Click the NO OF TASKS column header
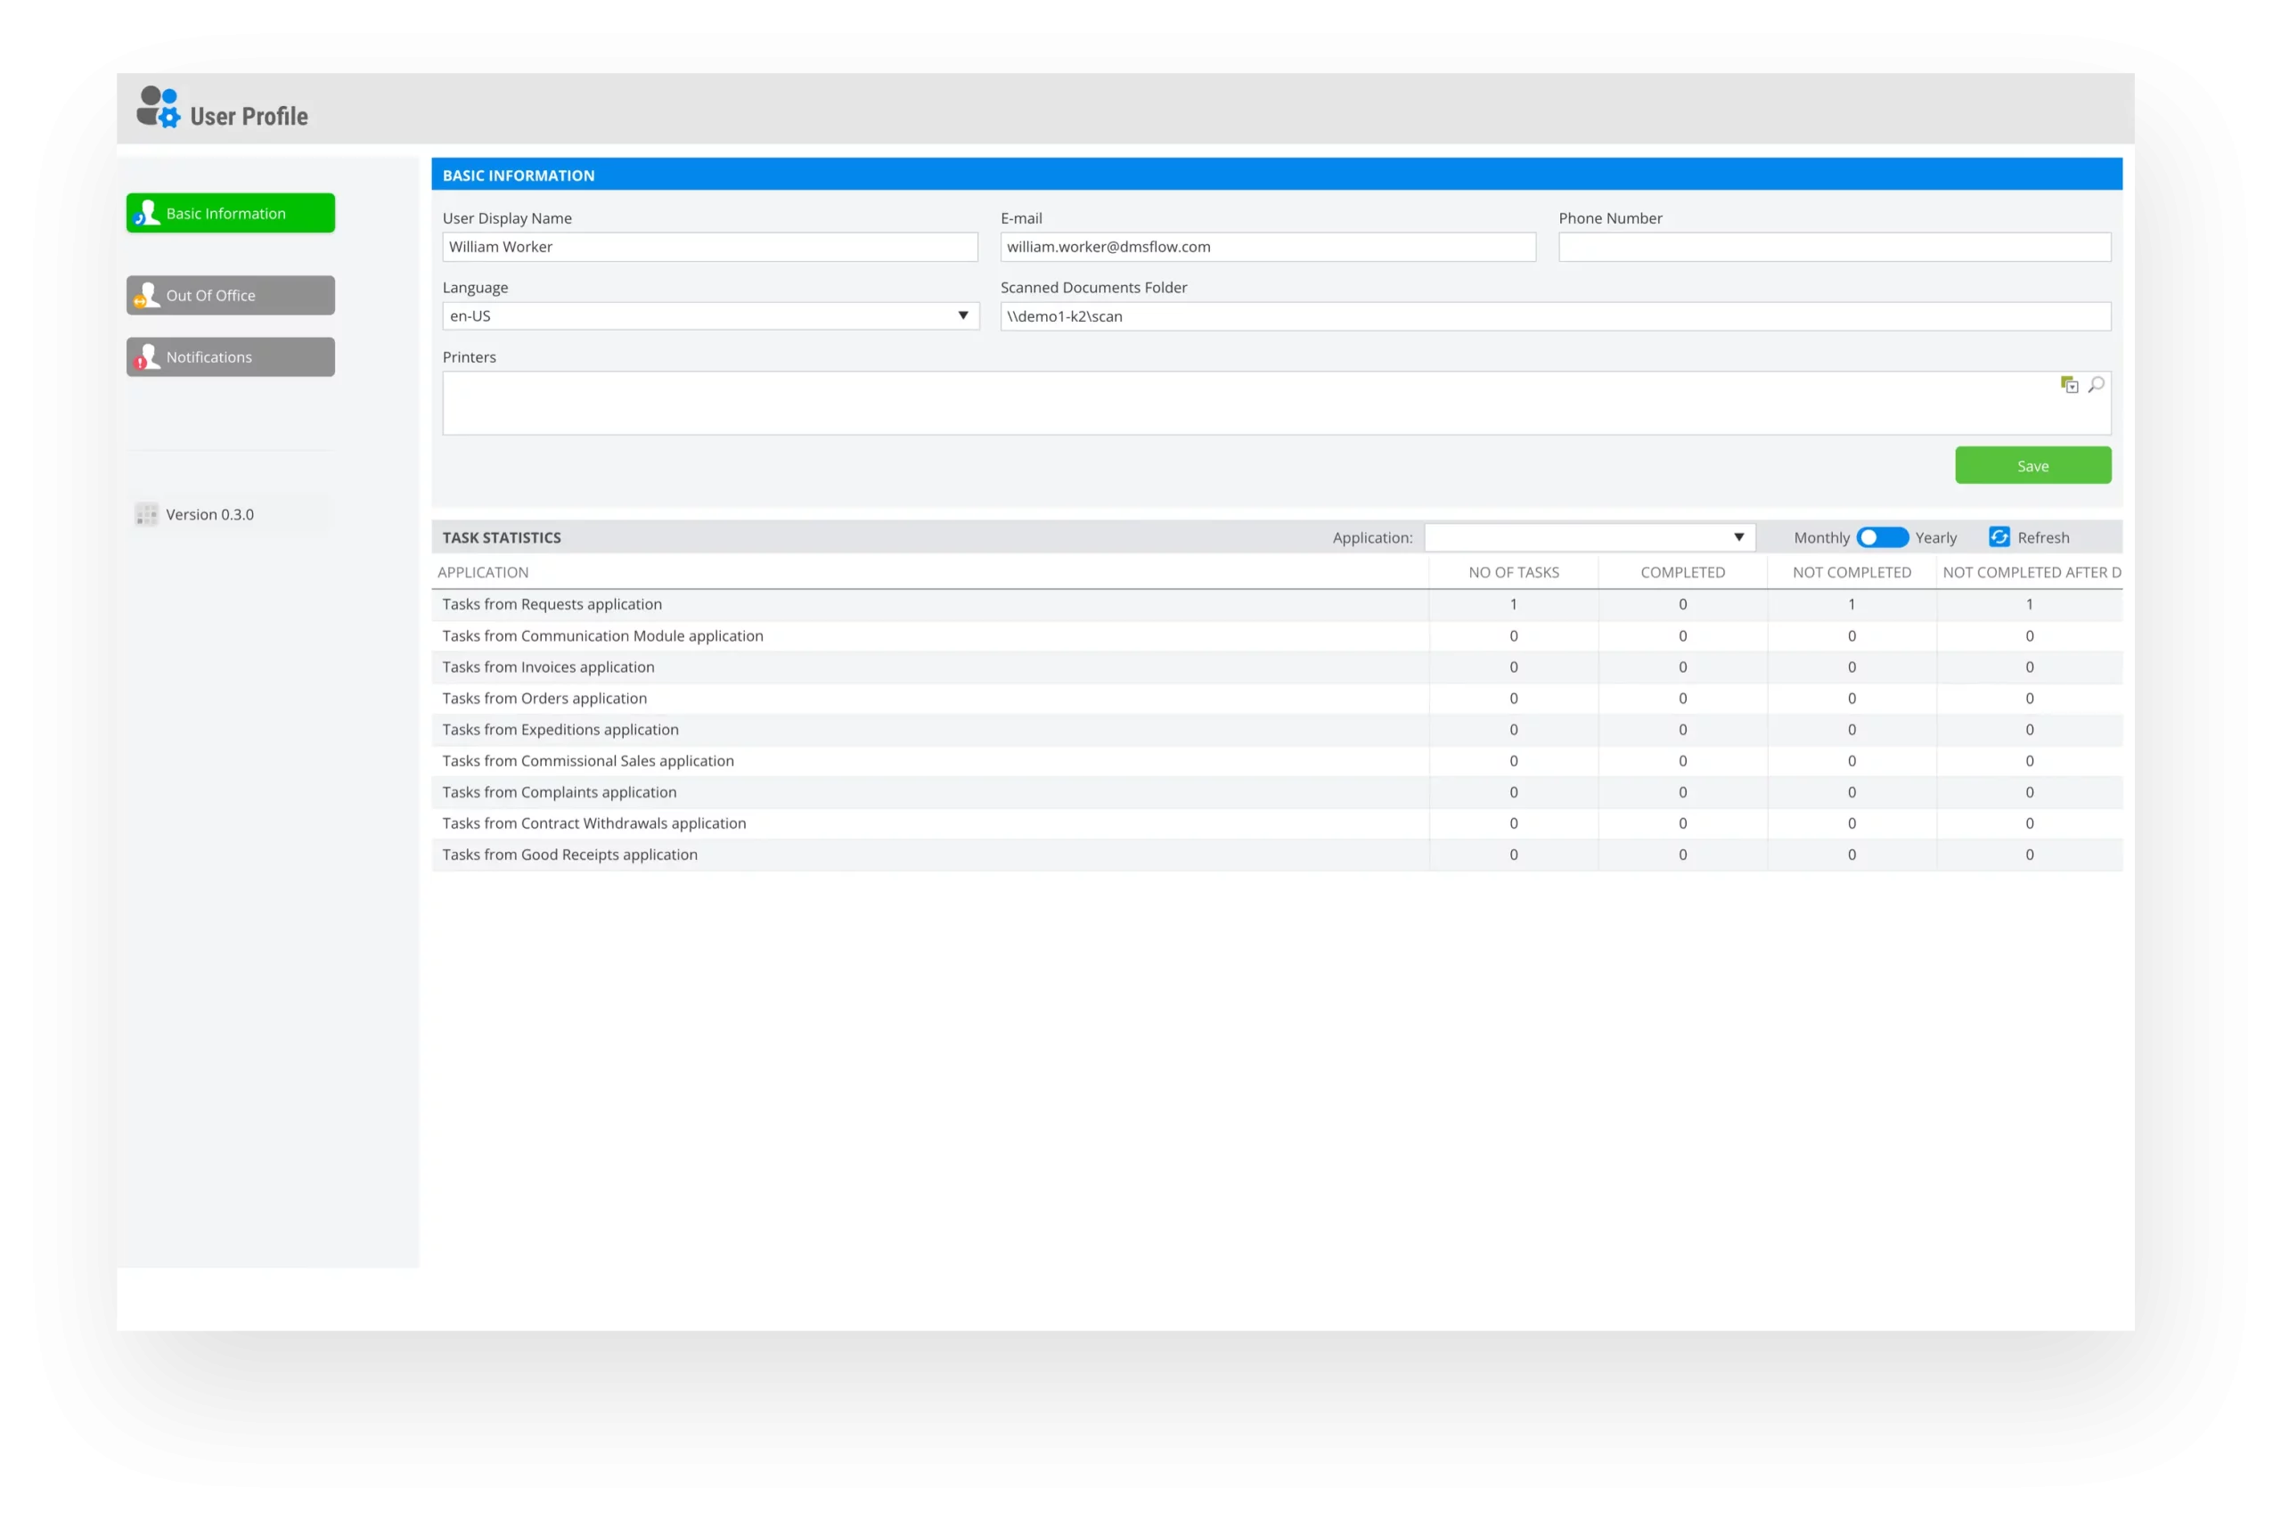 (x=1513, y=572)
